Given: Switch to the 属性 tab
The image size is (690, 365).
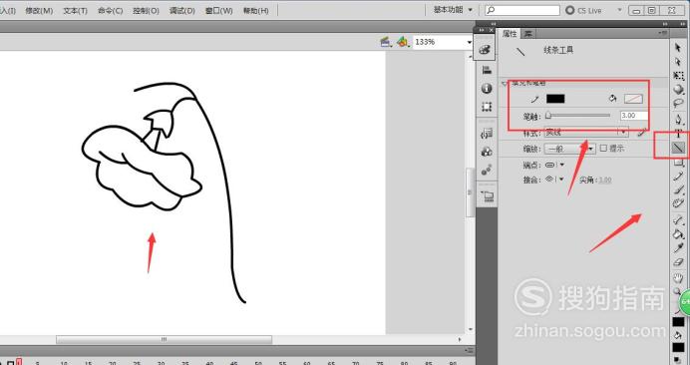Looking at the screenshot, I should pos(510,34).
